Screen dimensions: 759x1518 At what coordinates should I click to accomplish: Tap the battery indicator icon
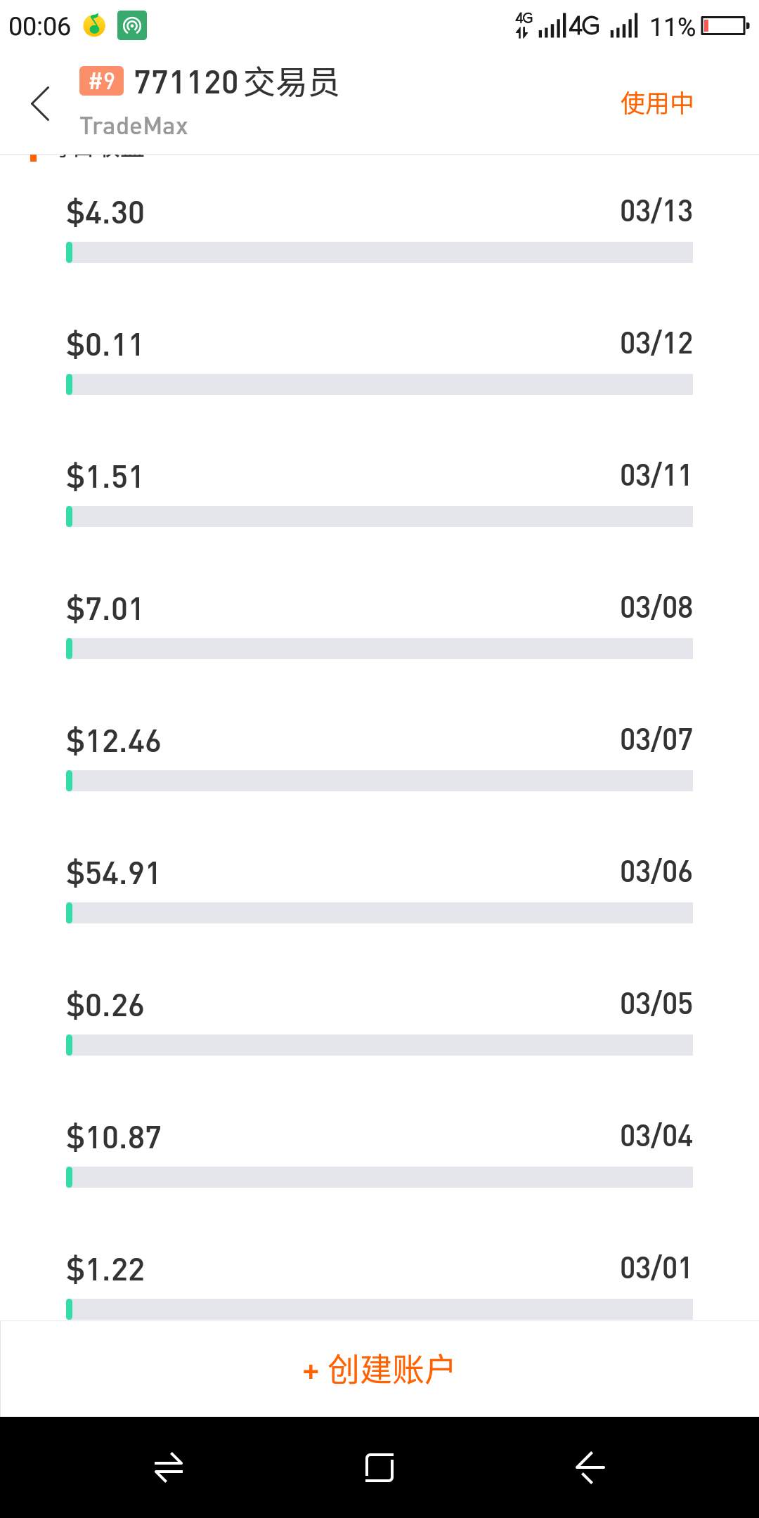point(725,27)
